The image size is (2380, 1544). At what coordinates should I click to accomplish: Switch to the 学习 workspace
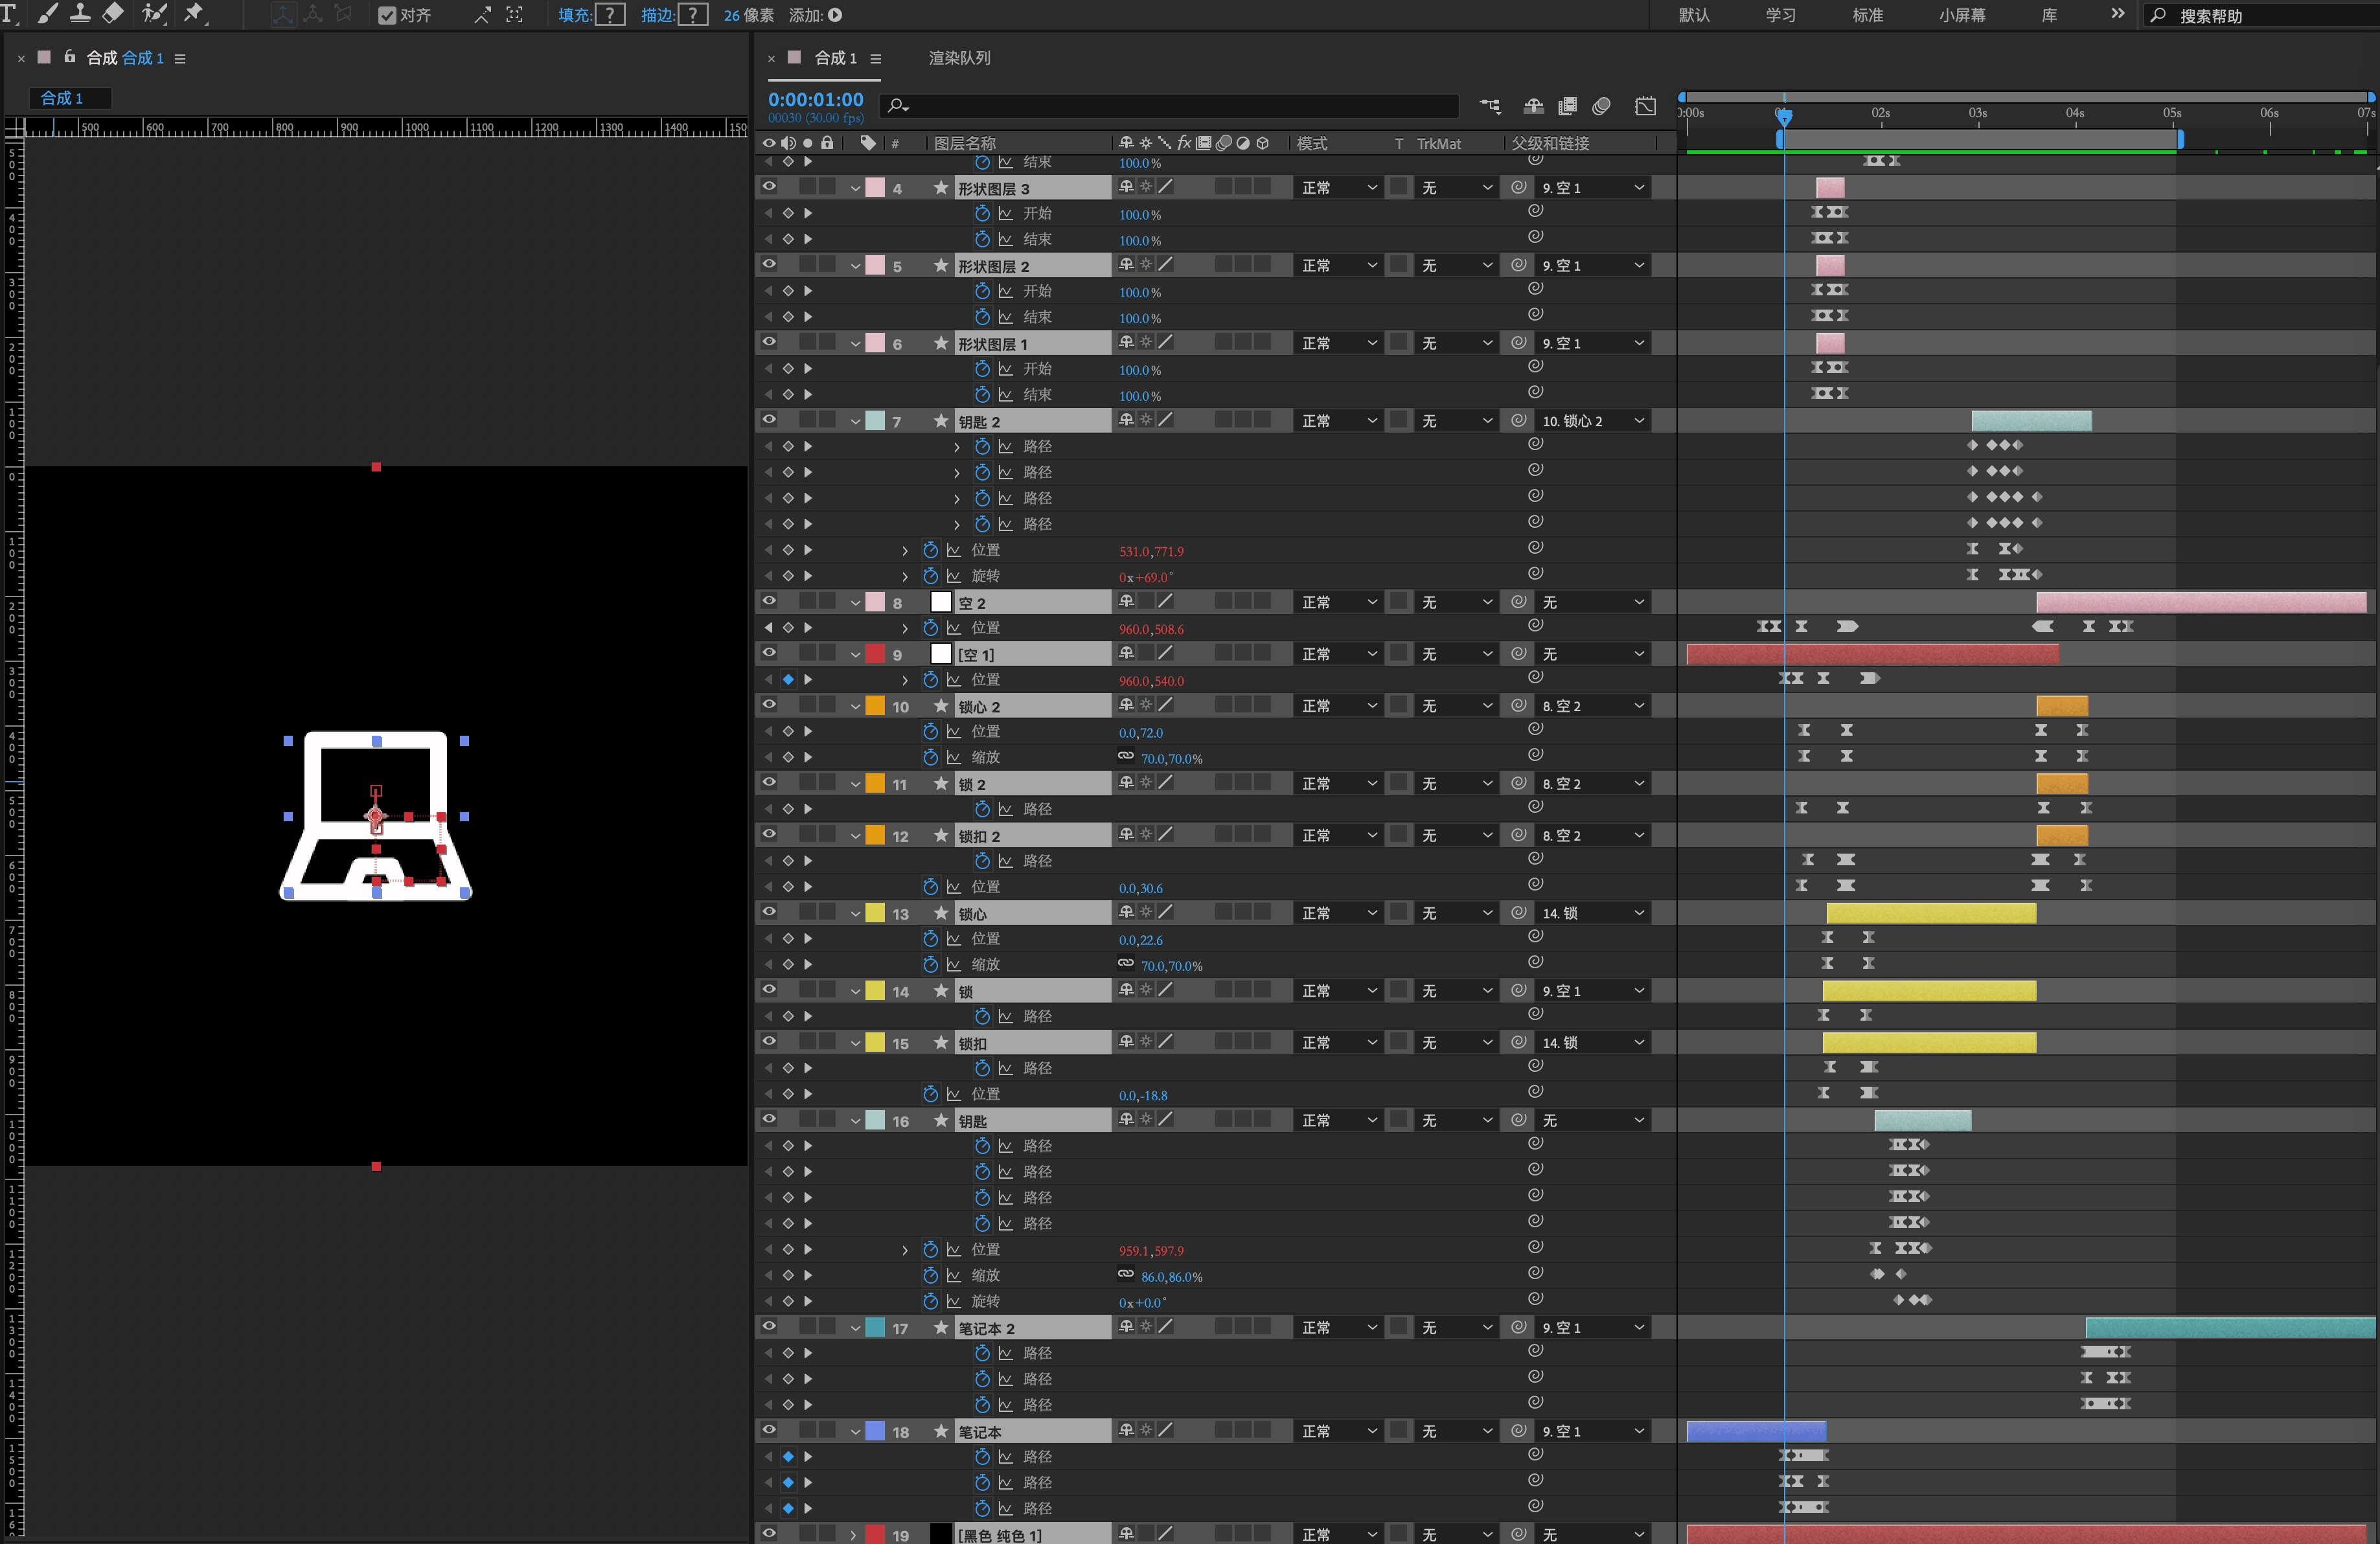[x=1781, y=15]
